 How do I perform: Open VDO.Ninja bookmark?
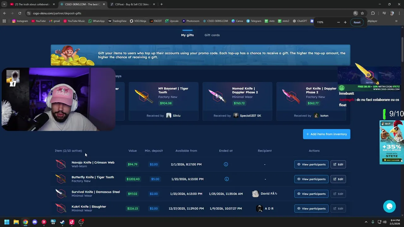pyautogui.click(x=138, y=21)
